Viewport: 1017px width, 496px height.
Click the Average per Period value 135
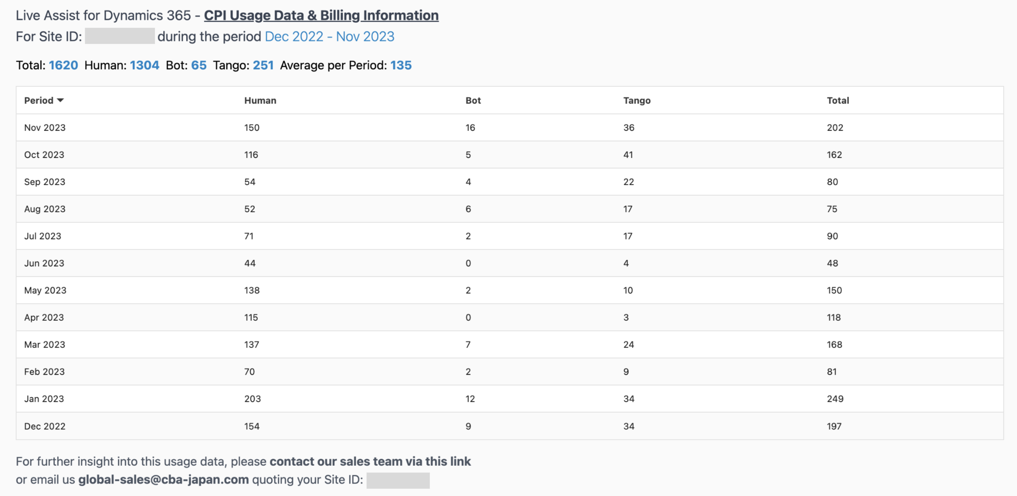[x=401, y=65]
